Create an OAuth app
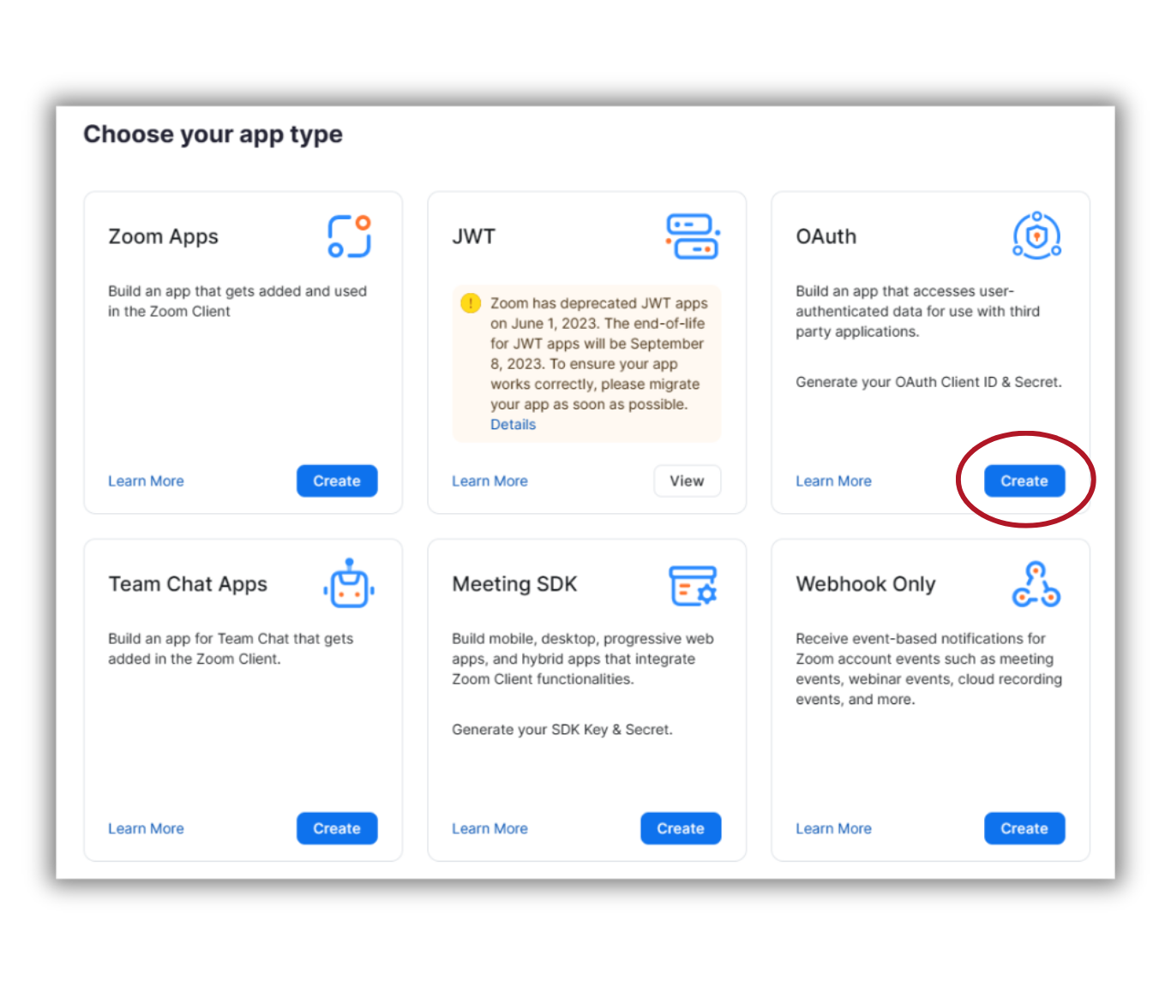This screenshot has width=1171, height=985. (x=1024, y=481)
